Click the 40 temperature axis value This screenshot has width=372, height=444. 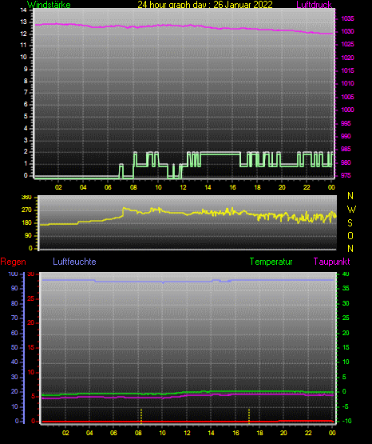346,274
